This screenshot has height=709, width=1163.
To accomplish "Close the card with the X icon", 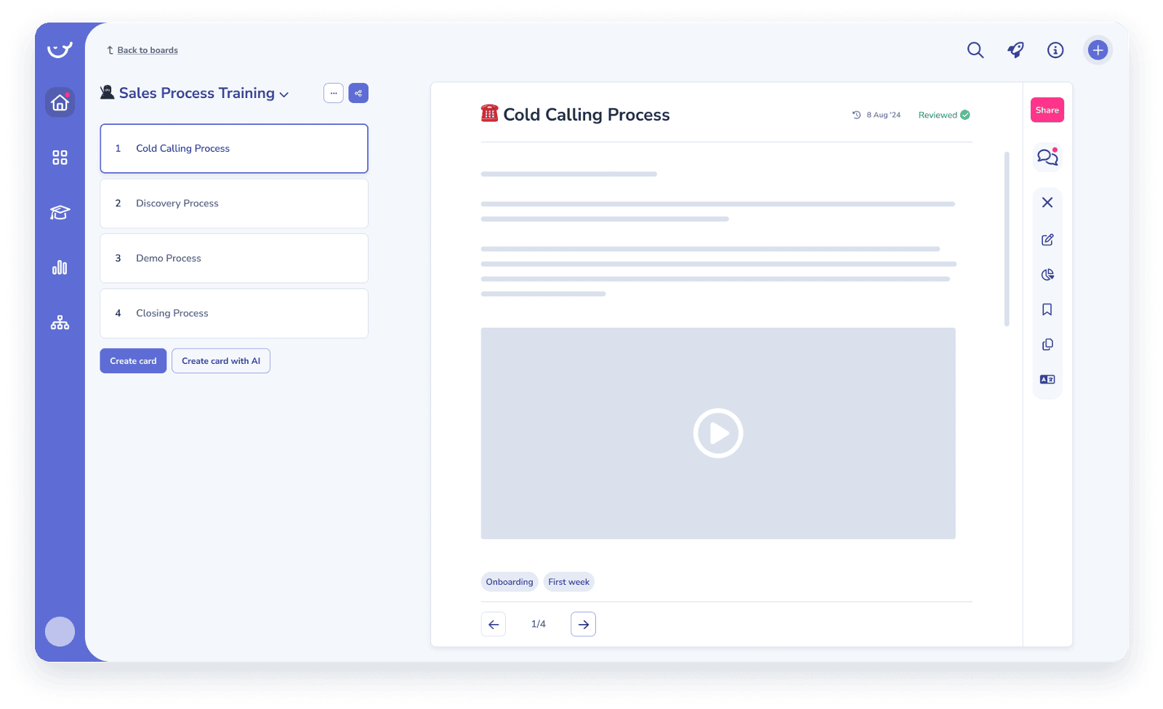I will tap(1047, 203).
